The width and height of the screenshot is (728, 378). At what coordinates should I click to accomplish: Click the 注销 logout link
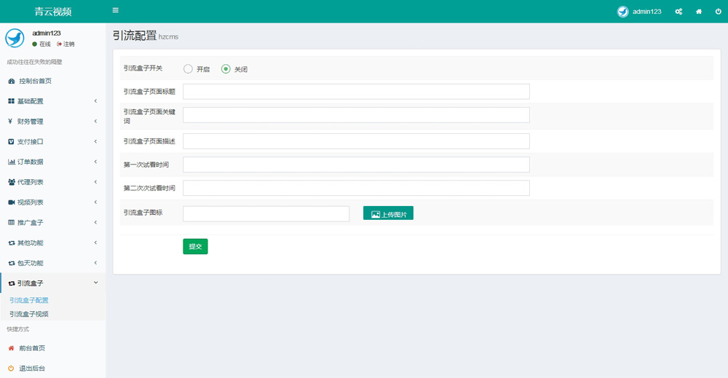click(x=66, y=44)
